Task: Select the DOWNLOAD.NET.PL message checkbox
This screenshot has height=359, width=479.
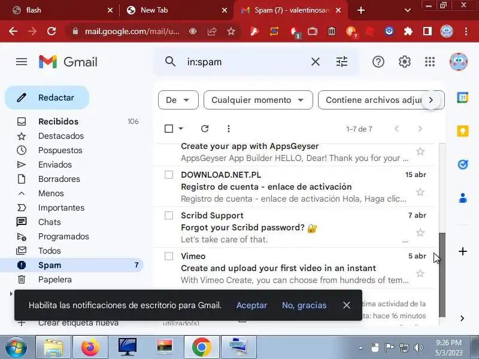Action: pos(169,175)
